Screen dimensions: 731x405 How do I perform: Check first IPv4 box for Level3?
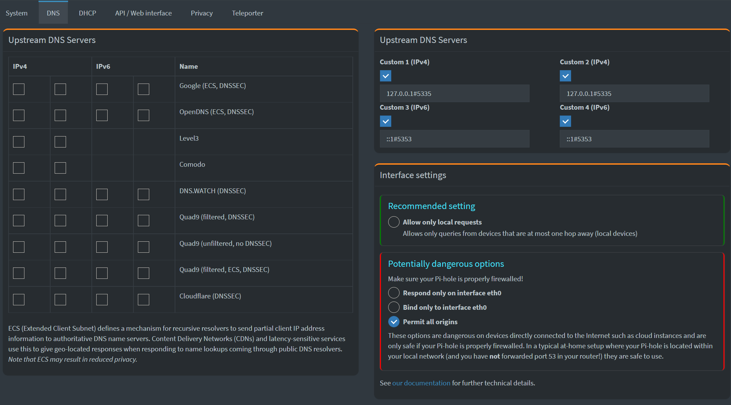pyautogui.click(x=19, y=142)
